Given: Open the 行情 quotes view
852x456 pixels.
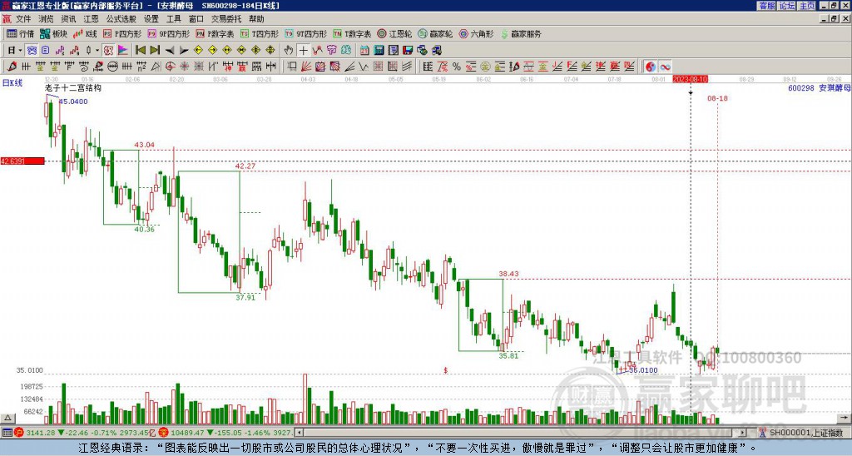Looking at the screenshot, I should pyautogui.click(x=20, y=33).
